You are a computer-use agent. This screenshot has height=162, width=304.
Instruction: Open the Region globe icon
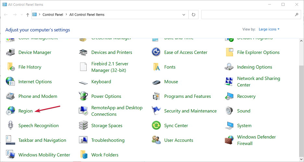pyautogui.click(x=10, y=111)
